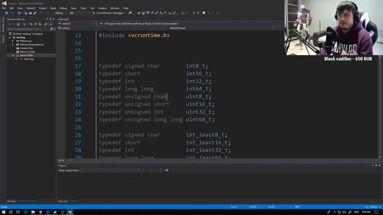Open the Windows notification center icon
This screenshot has width=383, height=215.
376,212
